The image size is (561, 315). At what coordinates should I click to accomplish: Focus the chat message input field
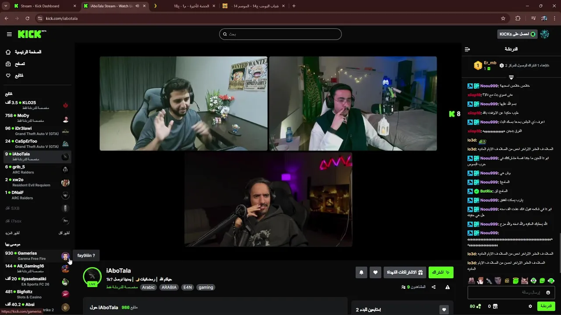511,292
